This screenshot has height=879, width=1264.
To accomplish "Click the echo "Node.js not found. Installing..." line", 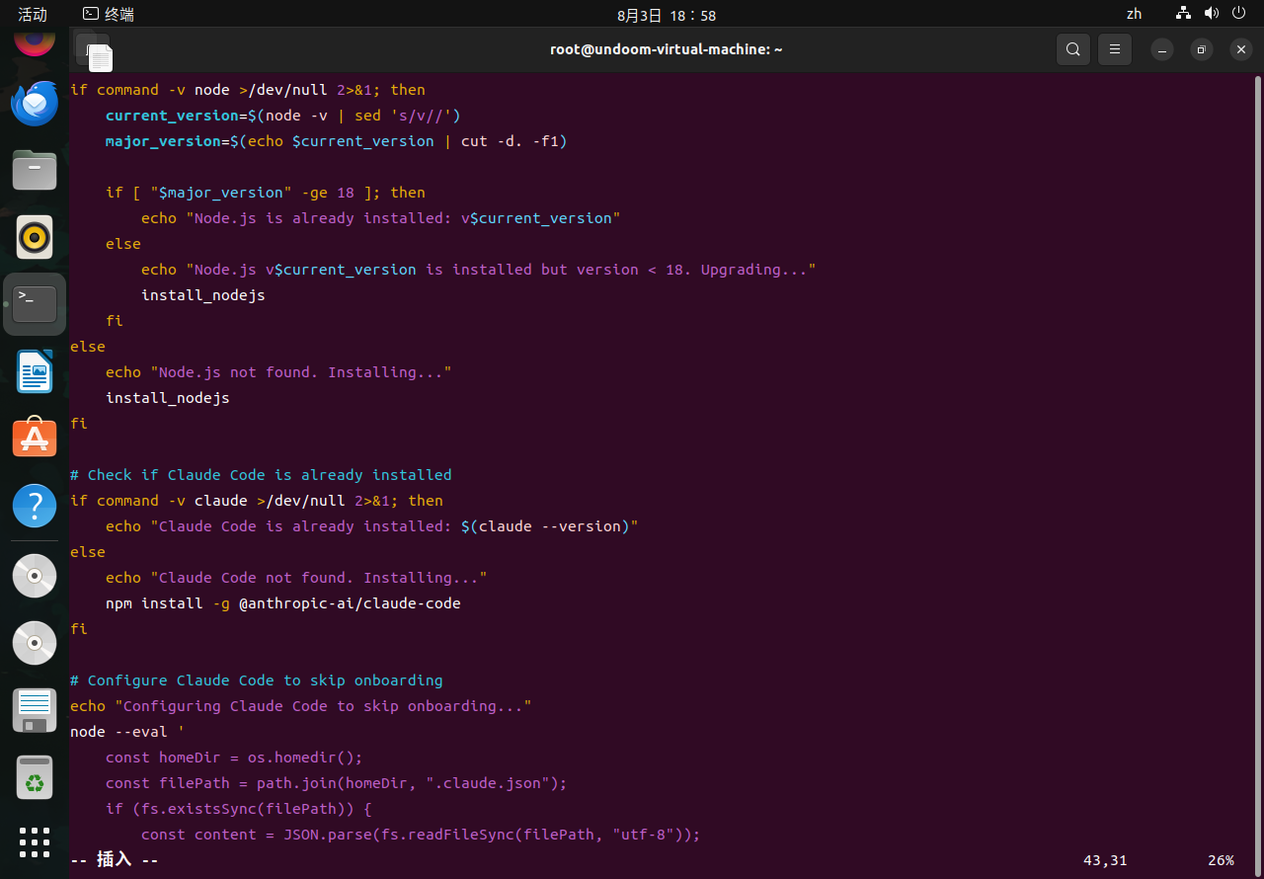I will tap(278, 372).
